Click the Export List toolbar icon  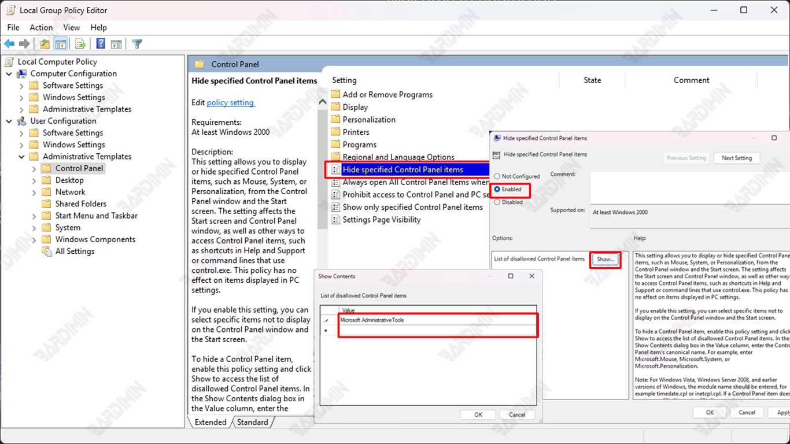tap(80, 44)
